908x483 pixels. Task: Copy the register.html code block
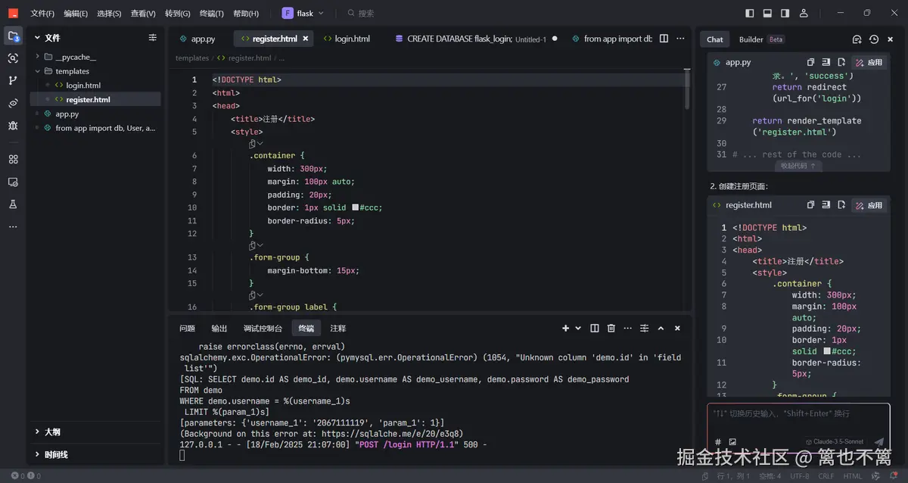click(810, 204)
